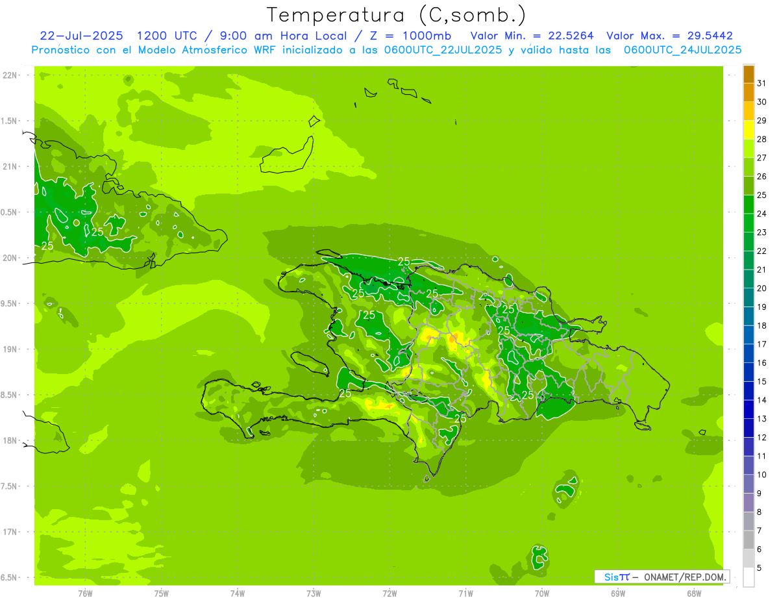779x602 pixels.
Task: Click the legend value 28
Action: pyautogui.click(x=761, y=139)
